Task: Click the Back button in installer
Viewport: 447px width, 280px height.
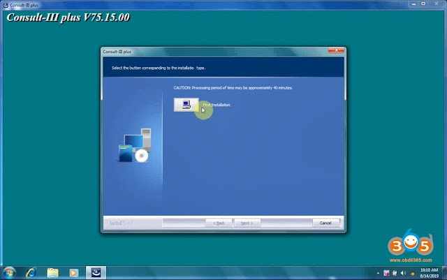Action: [x=219, y=223]
